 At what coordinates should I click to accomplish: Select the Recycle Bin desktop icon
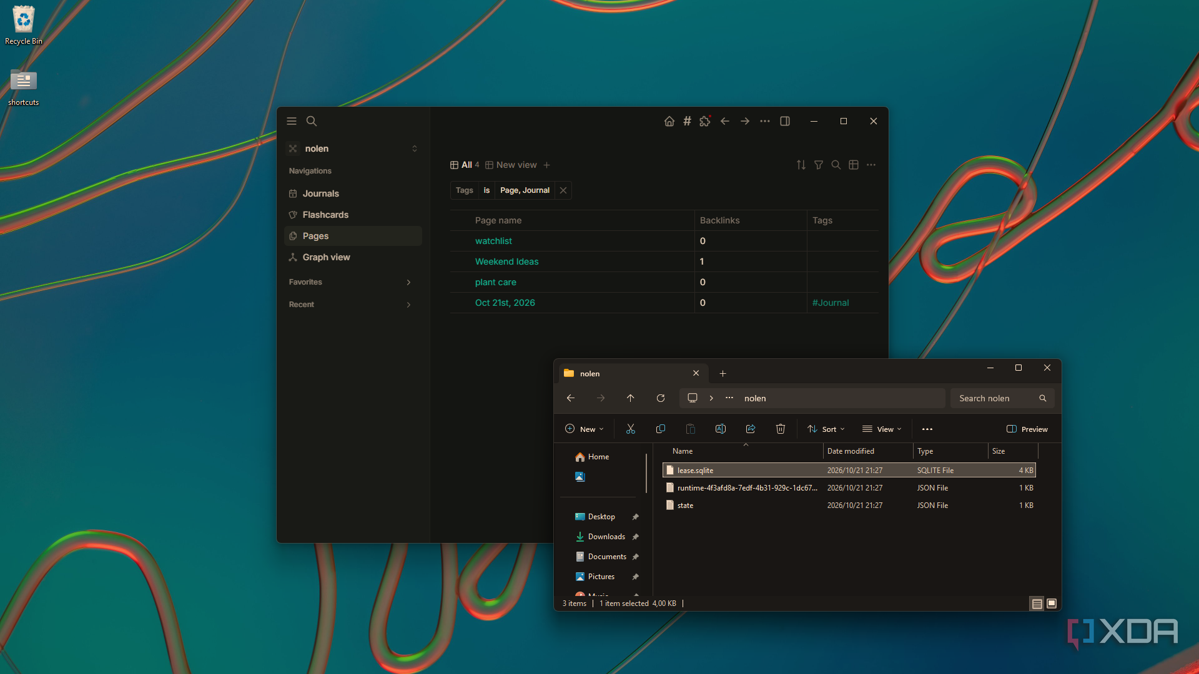click(24, 26)
